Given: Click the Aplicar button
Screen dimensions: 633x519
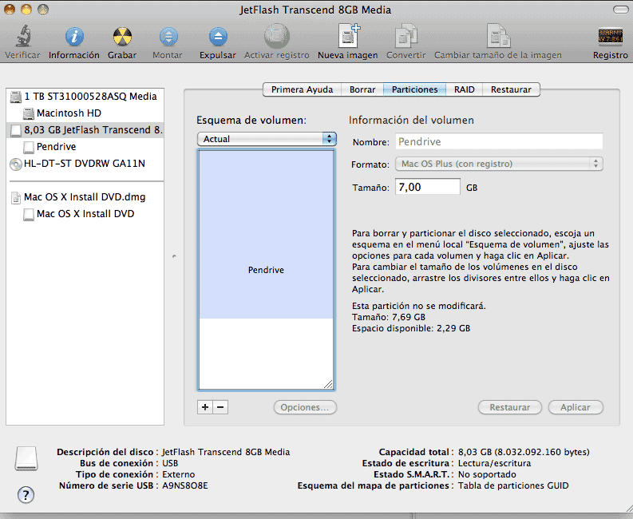Looking at the screenshot, I should 576,407.
